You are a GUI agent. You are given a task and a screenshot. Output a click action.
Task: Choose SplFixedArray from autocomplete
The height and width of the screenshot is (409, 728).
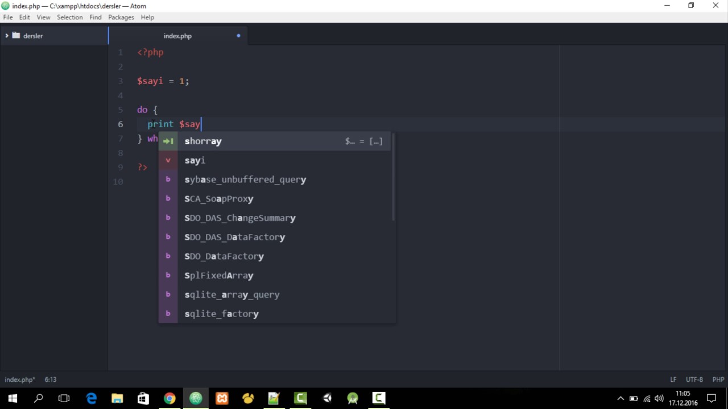[x=274, y=276]
